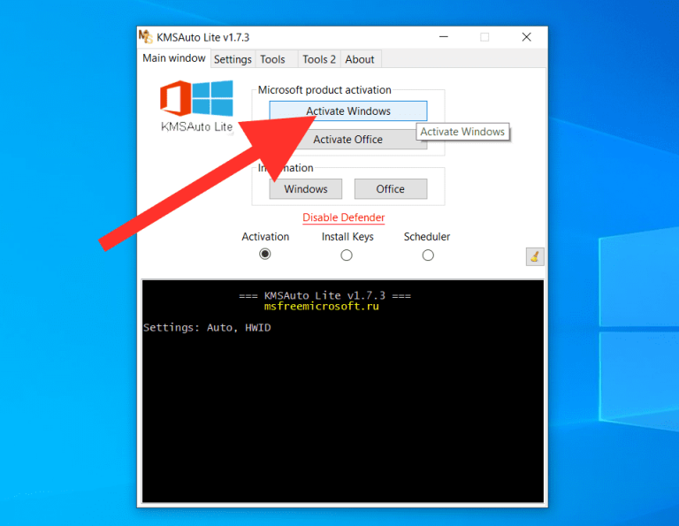Select the Scheduler radio button
Screen dimensions: 679x526
pos(428,255)
